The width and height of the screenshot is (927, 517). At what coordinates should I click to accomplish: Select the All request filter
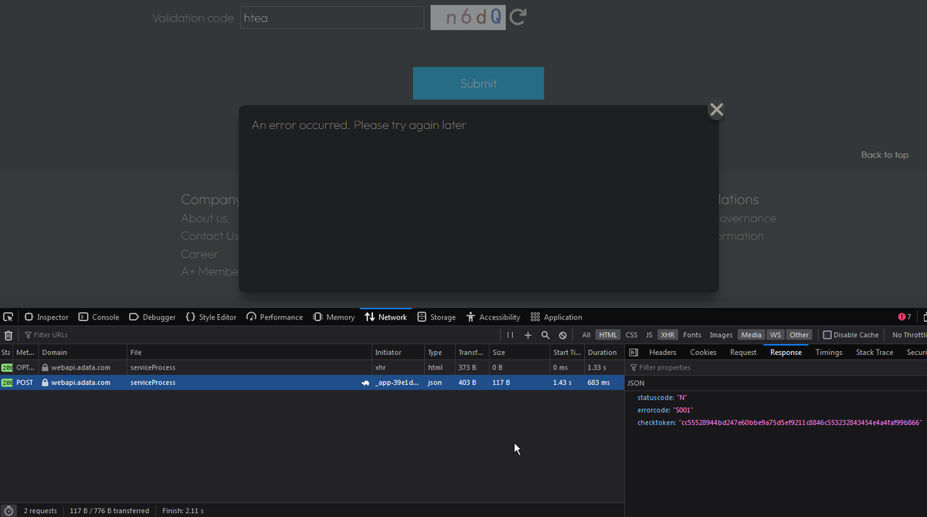[x=586, y=335]
